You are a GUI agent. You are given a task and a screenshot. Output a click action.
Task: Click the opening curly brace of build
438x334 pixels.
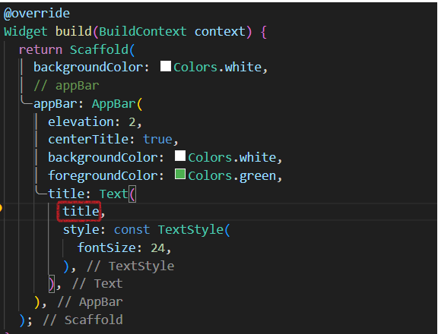263,32
